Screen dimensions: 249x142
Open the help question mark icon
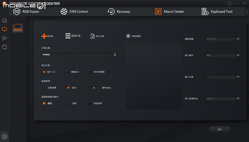point(229,4)
